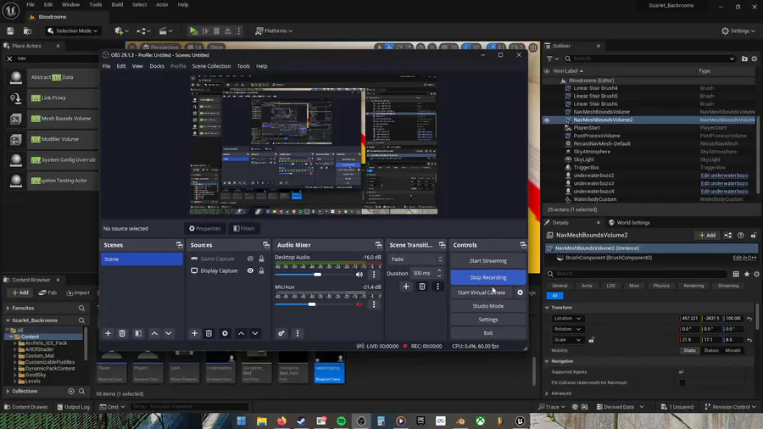Viewport: 763px width, 429px height.
Task: Click Studio Mode in OBS Controls
Action: click(488, 306)
